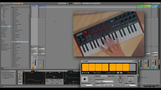The height and width of the screenshot is (90, 161).
Task: Select Instruments category in browser sidebar
Action: click(5, 25)
